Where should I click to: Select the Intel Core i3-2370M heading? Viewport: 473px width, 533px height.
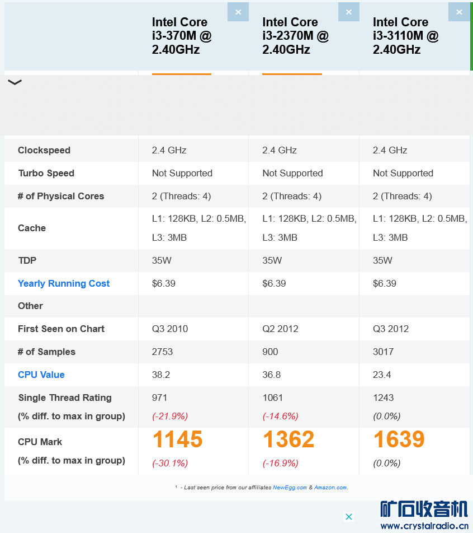(x=295, y=36)
